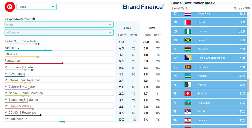Expand the Governance section
Screen dimensions: 252x128
coord(6,74)
